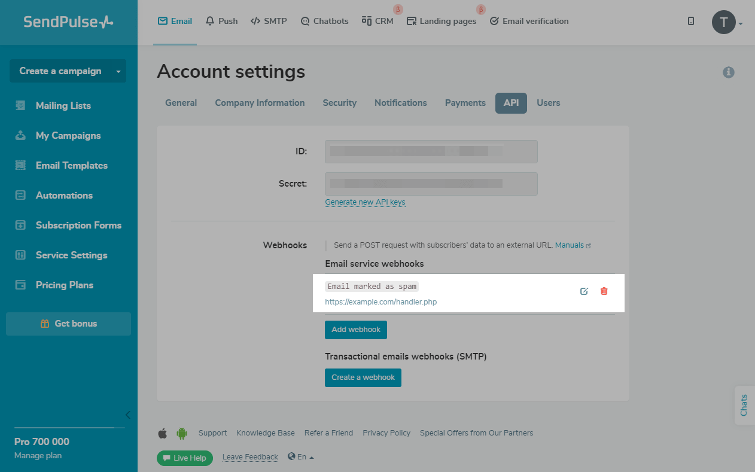Open the Android app icon

pyautogui.click(x=182, y=433)
